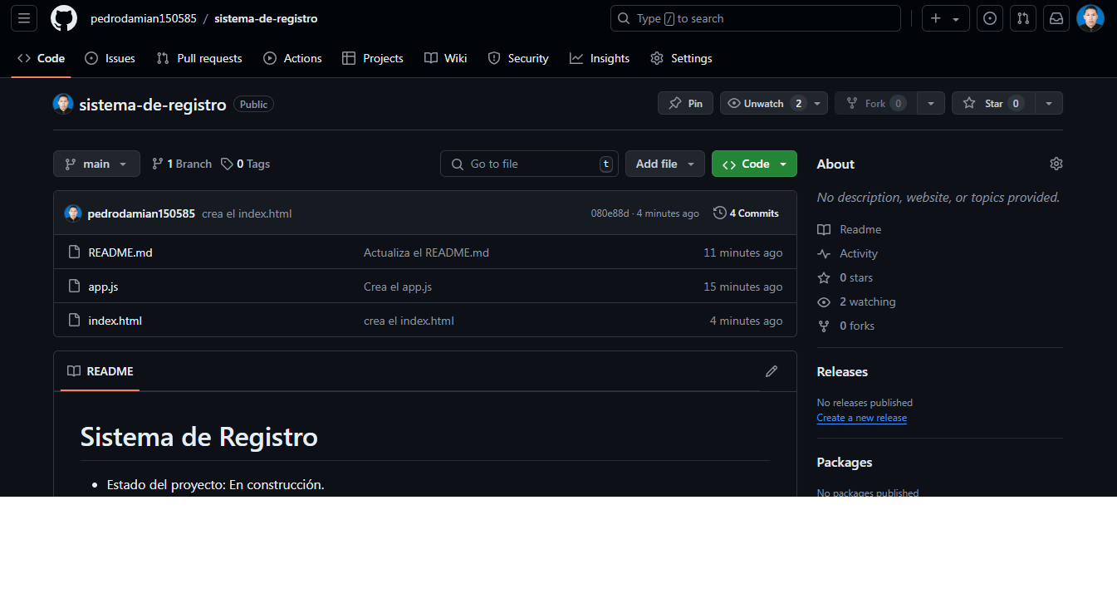Open the Add file dropdown
Screen dimensions: 1117x598
pos(665,164)
